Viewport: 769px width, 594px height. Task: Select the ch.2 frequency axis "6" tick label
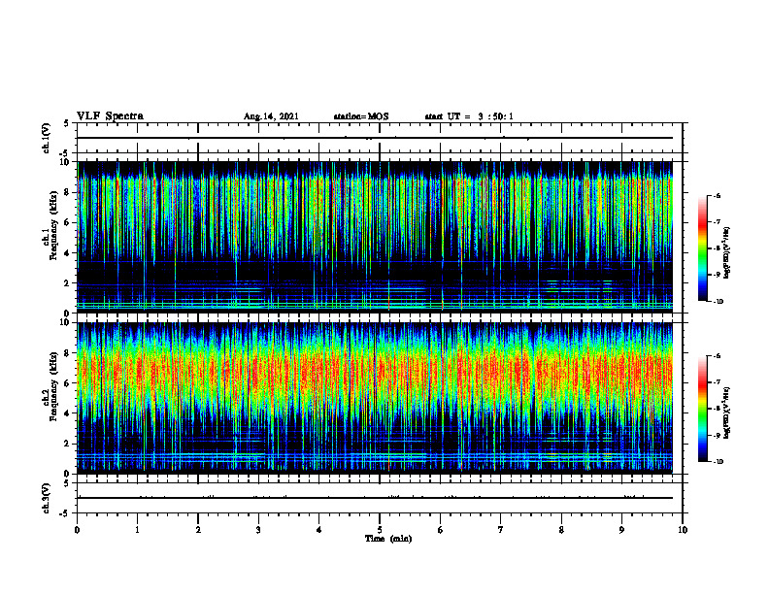coord(67,383)
